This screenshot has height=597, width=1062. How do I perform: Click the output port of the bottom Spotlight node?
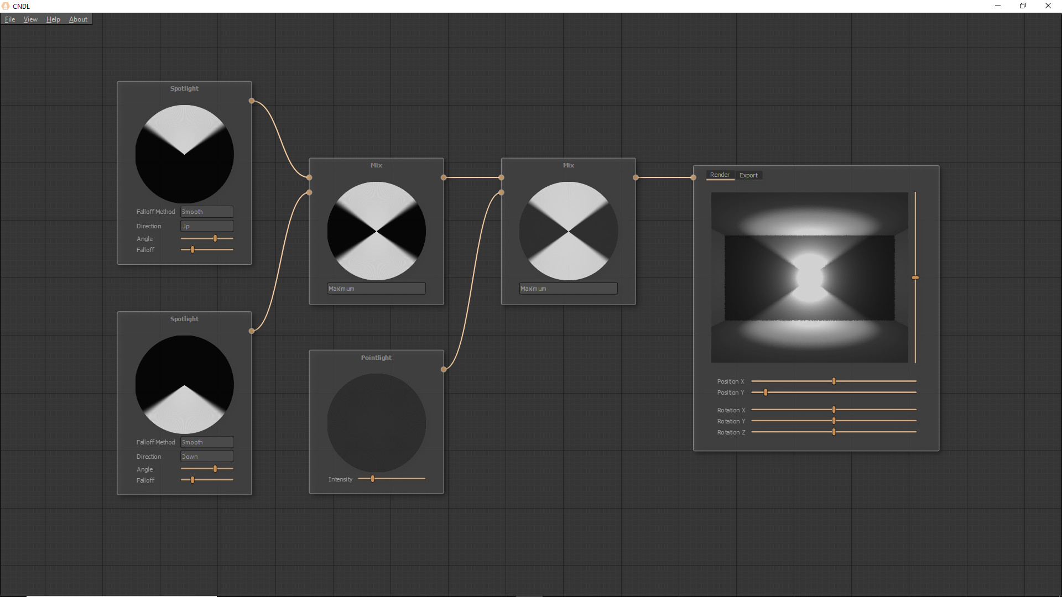[x=251, y=331]
